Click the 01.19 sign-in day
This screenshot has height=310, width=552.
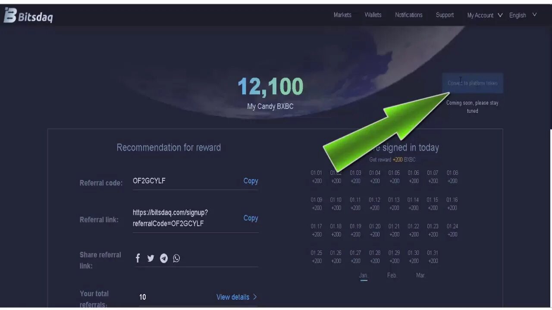click(355, 230)
